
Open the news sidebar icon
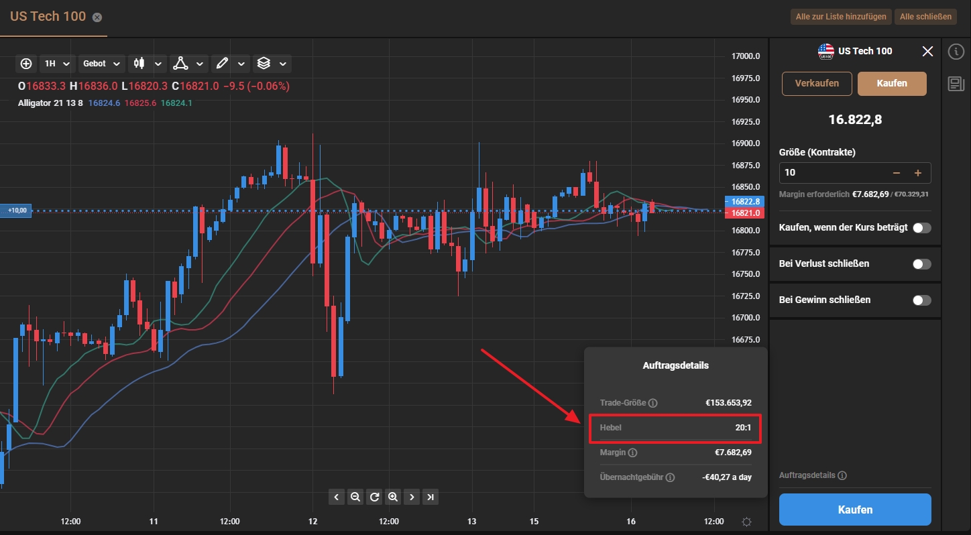pyautogui.click(x=956, y=84)
